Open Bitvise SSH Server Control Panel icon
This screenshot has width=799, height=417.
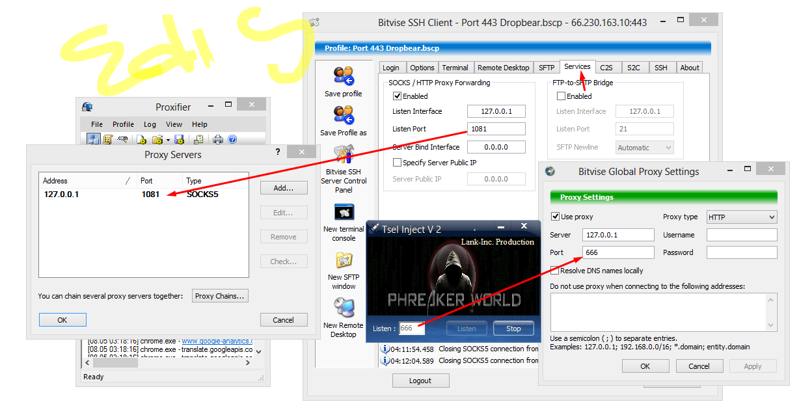coord(344,154)
